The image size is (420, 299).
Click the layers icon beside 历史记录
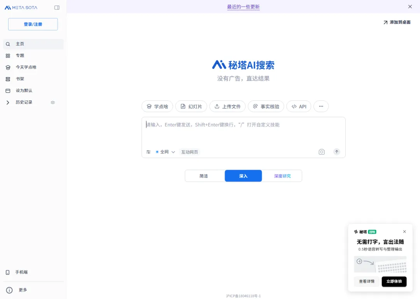(x=53, y=102)
